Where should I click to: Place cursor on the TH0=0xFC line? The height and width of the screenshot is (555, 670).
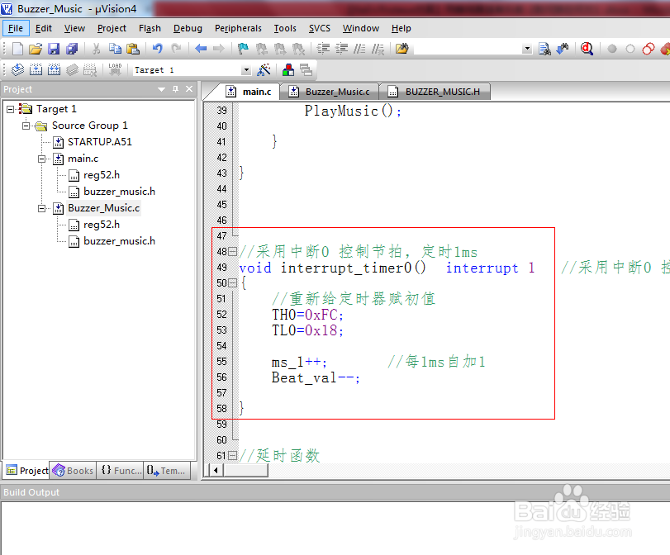307,315
